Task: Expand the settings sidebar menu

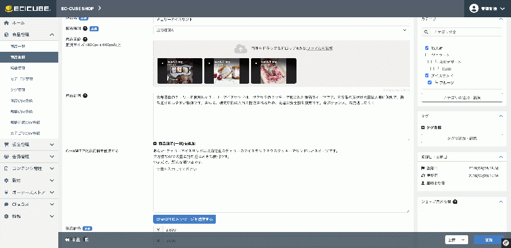Action: click(x=51, y=180)
